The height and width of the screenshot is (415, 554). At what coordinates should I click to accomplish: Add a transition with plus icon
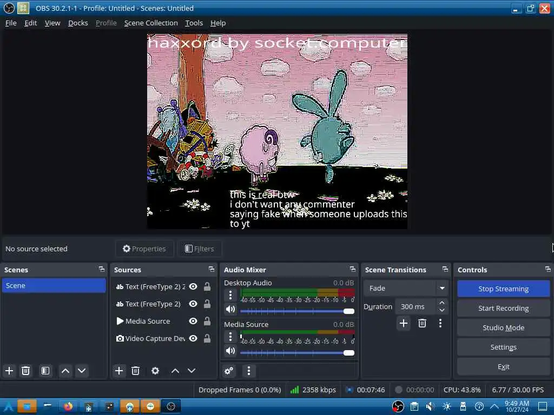pyautogui.click(x=404, y=323)
